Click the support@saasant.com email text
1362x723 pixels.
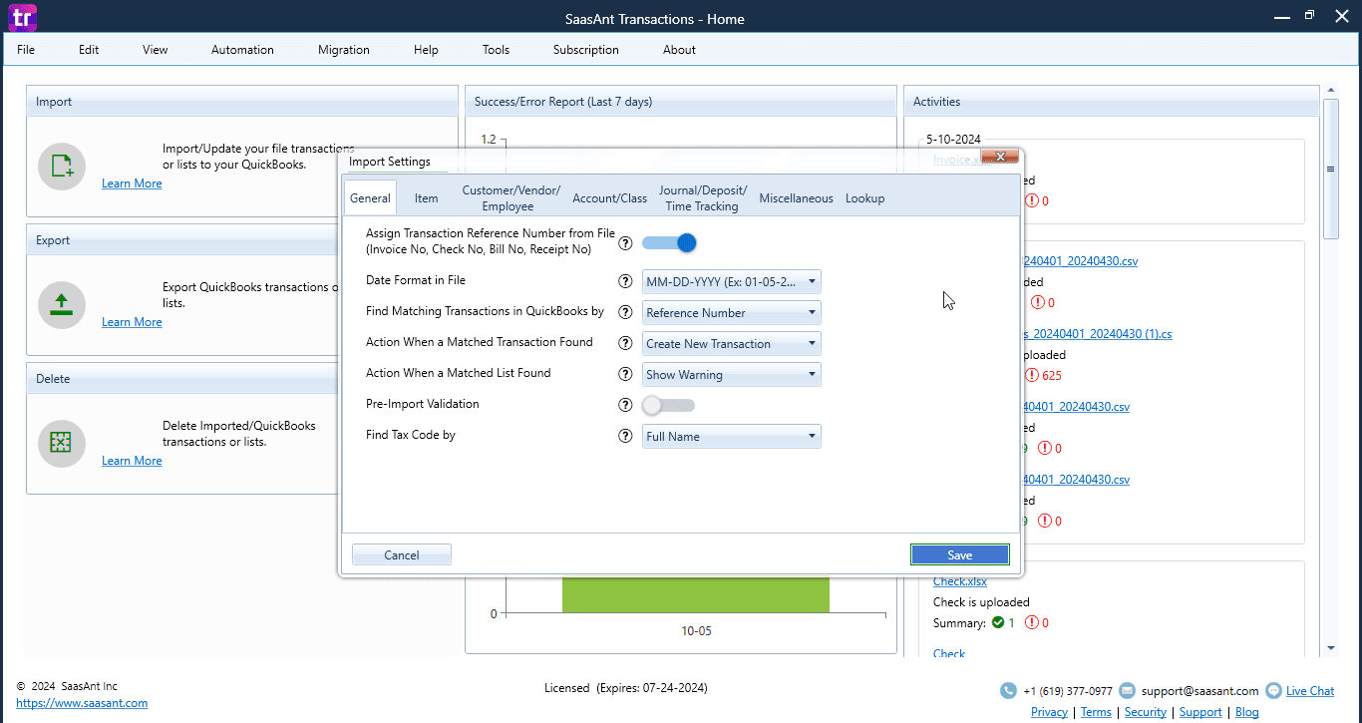click(x=1200, y=690)
